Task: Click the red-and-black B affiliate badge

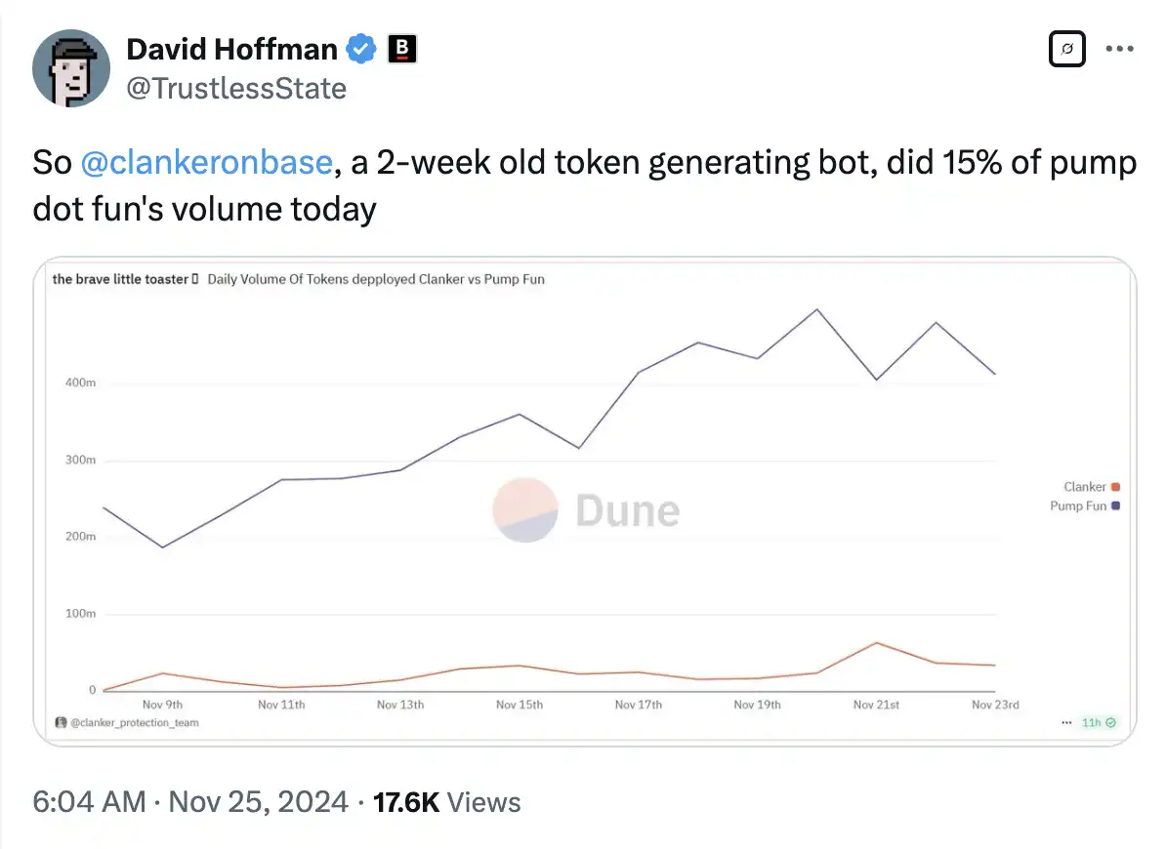Action: pos(402,49)
